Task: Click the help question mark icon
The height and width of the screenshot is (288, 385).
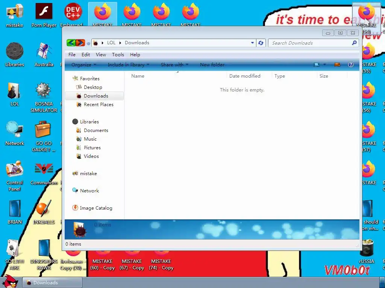Action: [x=351, y=64]
